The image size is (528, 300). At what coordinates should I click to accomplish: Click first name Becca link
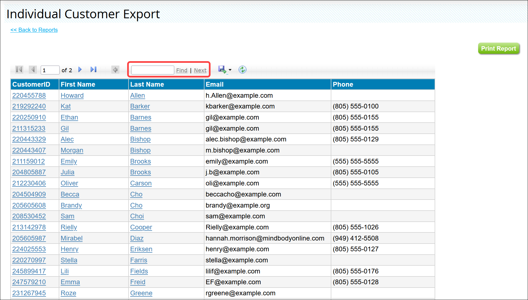(x=70, y=194)
